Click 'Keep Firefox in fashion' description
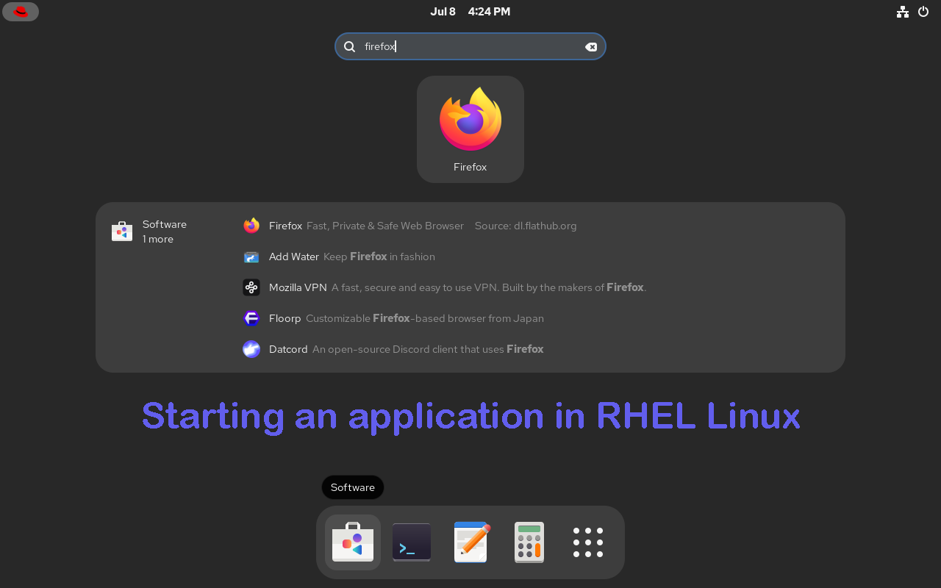Image resolution: width=941 pixels, height=588 pixels. tap(379, 257)
